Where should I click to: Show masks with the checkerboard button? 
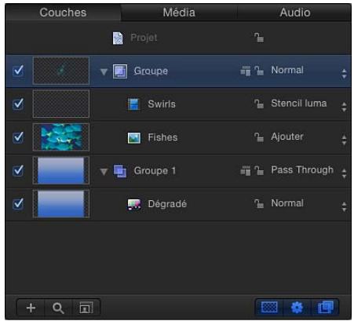(x=269, y=307)
